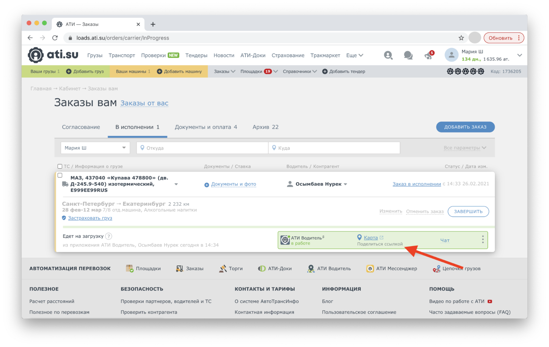Viewport: 549px width, 347px height.
Task: Expand Все параметры filter options
Action: (x=465, y=148)
